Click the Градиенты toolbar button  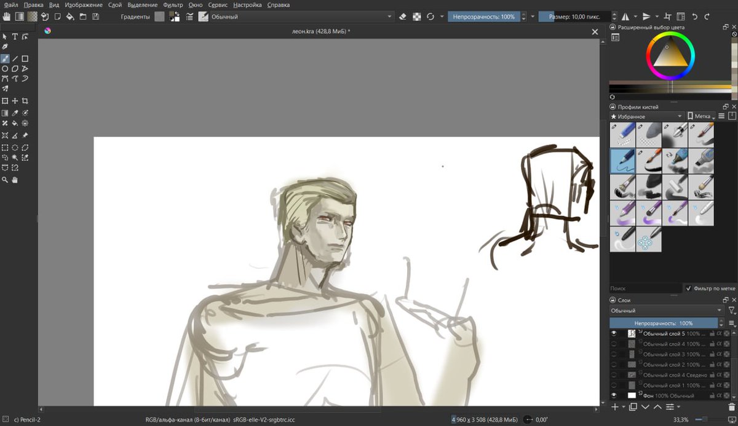(x=135, y=17)
